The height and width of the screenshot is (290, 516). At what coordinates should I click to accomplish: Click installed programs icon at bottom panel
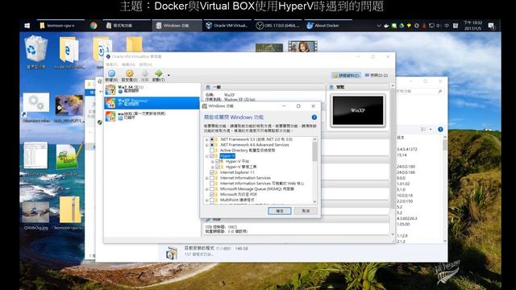click(172, 253)
